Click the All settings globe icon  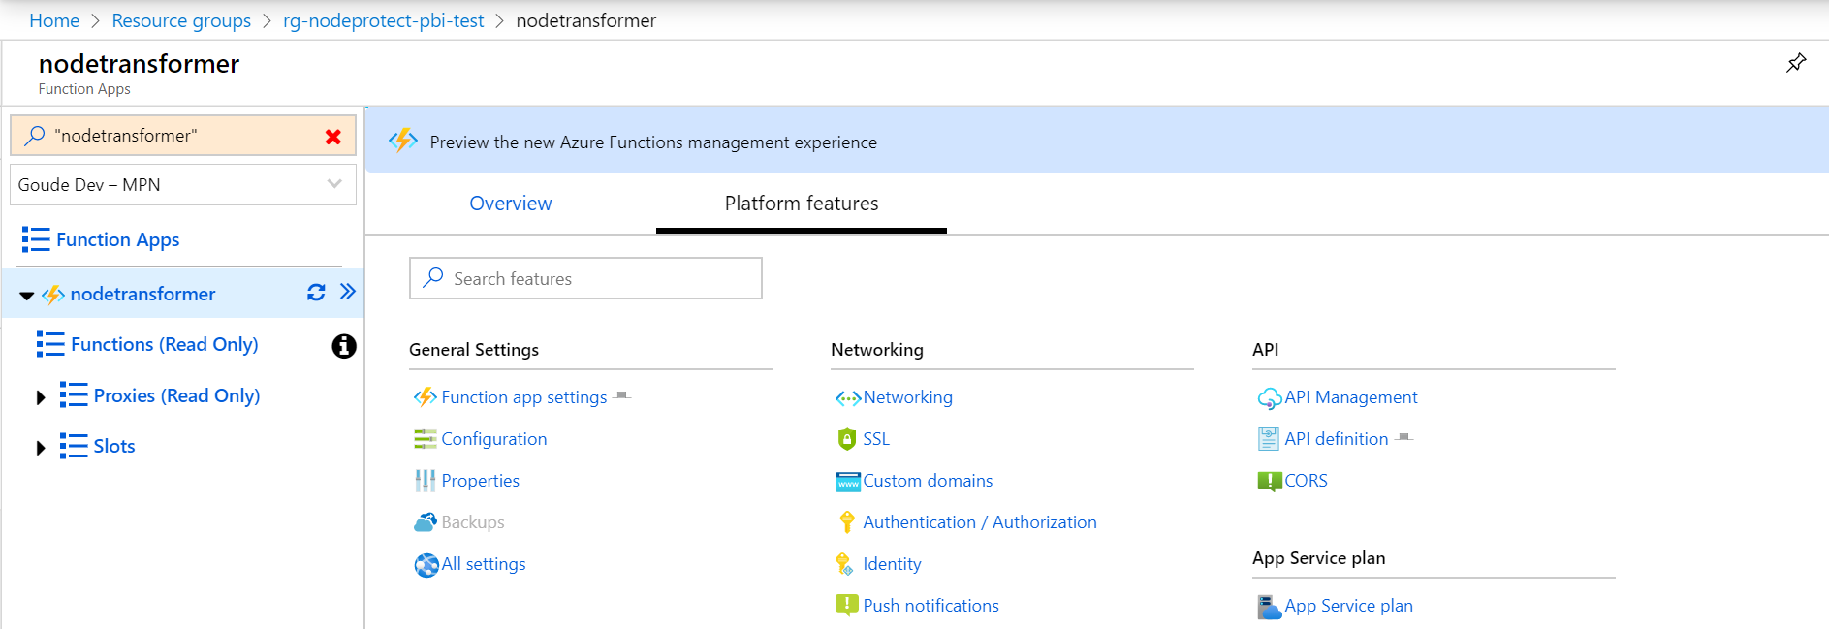[x=426, y=565]
